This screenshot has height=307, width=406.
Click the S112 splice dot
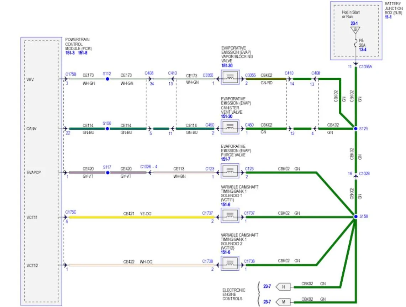coord(107,79)
